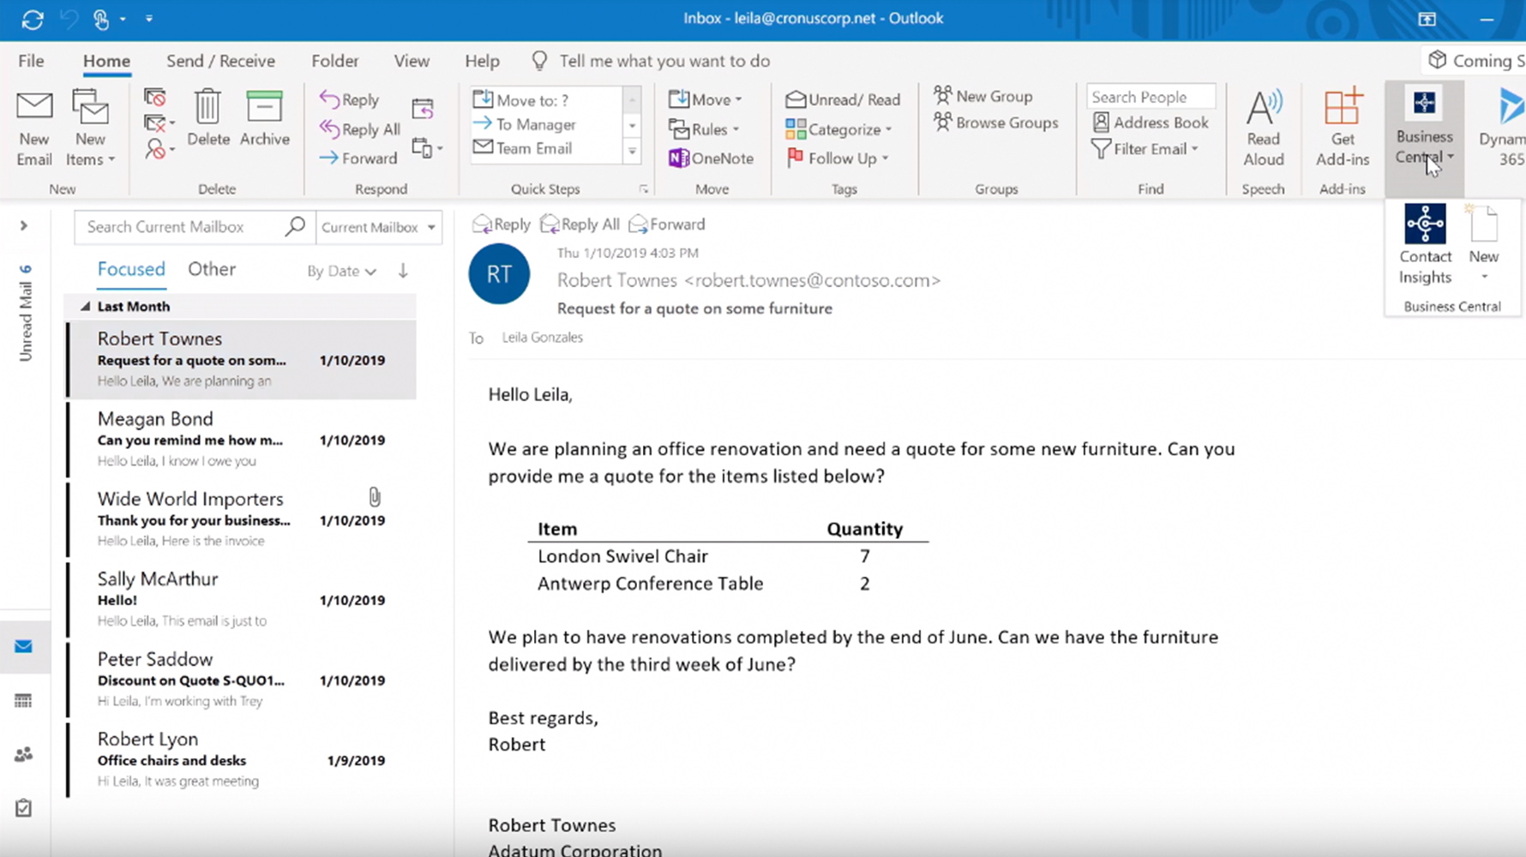Click Reply All in the reading pane
This screenshot has width=1526, height=857.
[x=580, y=225]
